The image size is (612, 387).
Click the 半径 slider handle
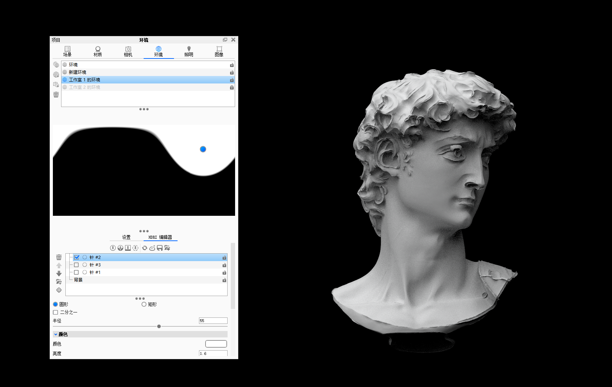[x=159, y=326]
